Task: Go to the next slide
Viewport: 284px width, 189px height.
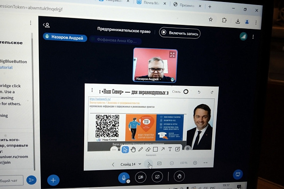Action: [148, 164]
